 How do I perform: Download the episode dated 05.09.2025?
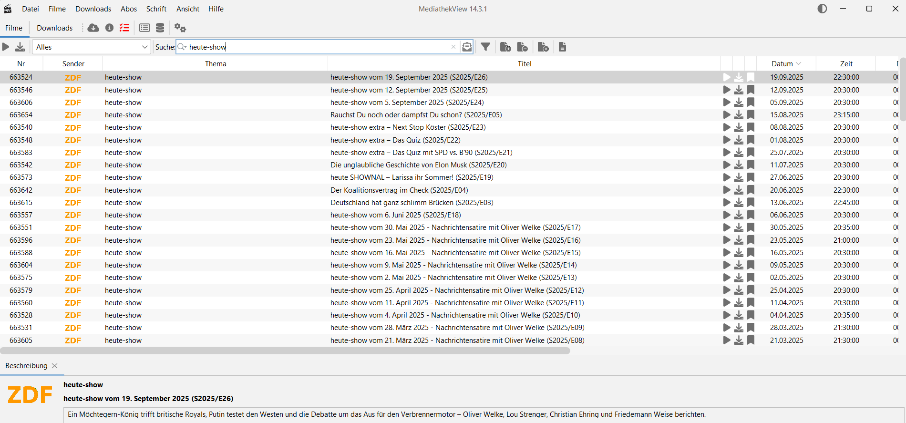(739, 102)
